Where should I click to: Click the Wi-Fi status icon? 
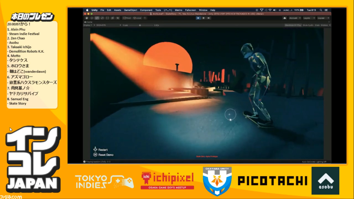(270, 10)
